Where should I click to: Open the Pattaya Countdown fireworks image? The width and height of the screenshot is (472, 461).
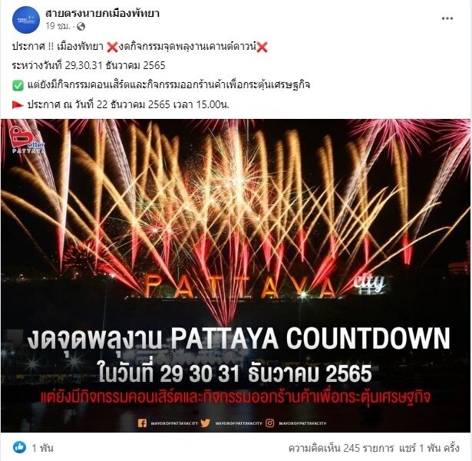point(236,275)
